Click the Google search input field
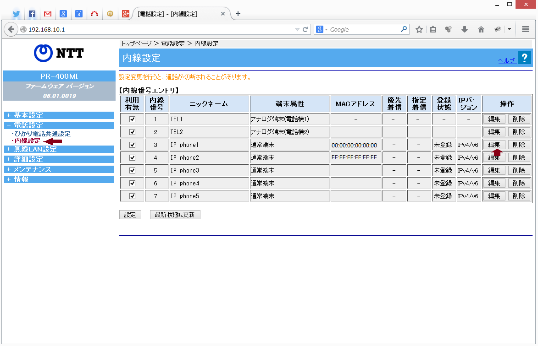 pos(364,29)
